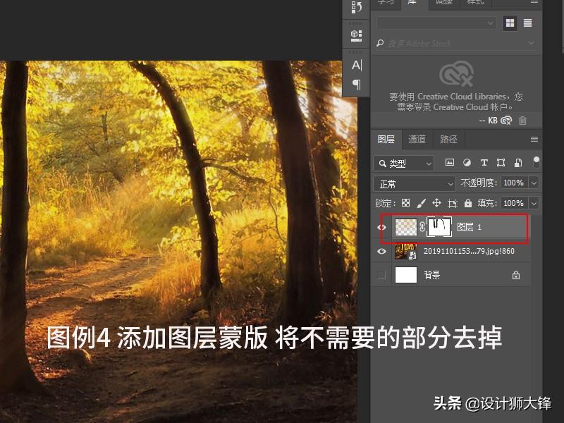Open the 类型 filter type dropdown
This screenshot has width=564, height=423.
pos(403,164)
